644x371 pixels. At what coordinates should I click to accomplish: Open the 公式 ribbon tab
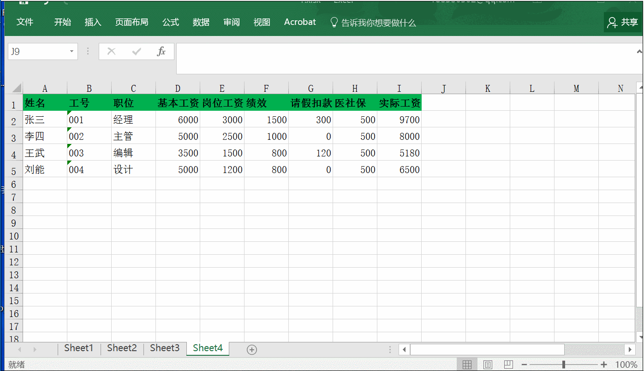171,22
